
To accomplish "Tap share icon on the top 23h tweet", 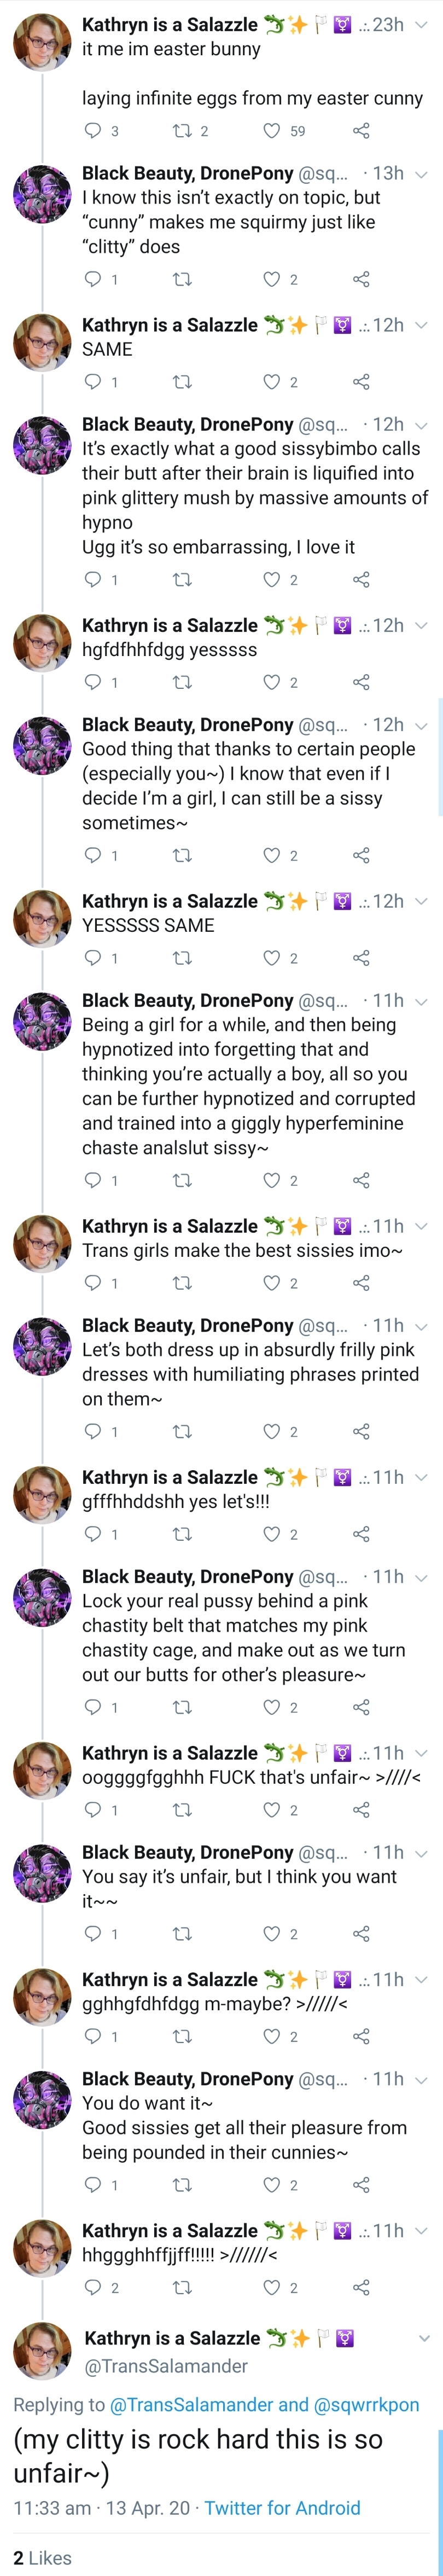I will pyautogui.click(x=361, y=131).
